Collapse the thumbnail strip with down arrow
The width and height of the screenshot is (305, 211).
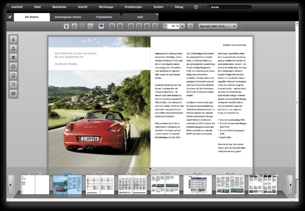pyautogui.click(x=150, y=169)
